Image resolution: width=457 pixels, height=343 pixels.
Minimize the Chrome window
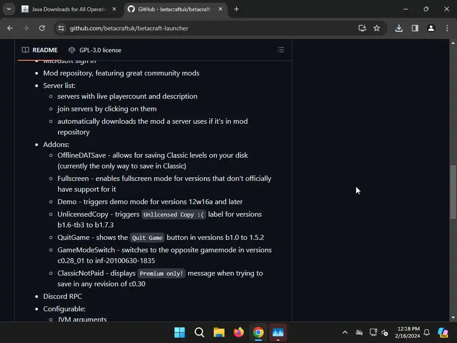click(x=405, y=9)
